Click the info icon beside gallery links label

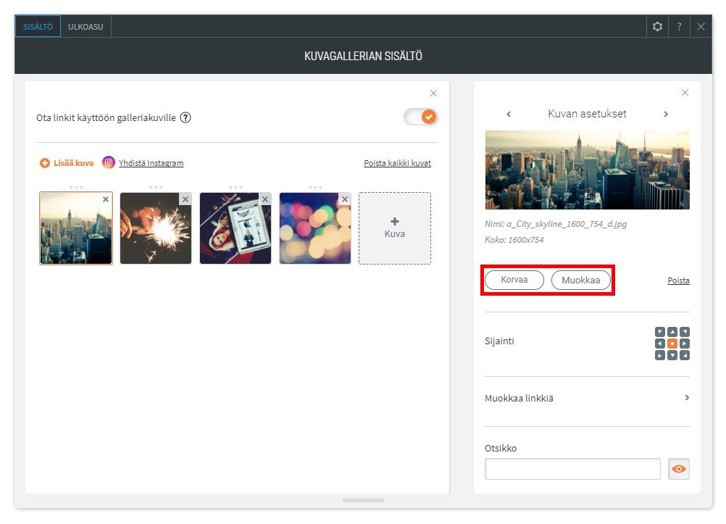pos(185,117)
